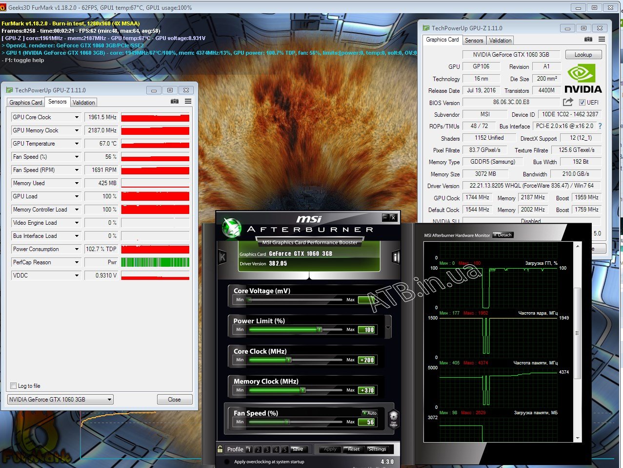Click the hardware monitor vertical scrollbar
Screen dimensions: 623x468
[578, 333]
